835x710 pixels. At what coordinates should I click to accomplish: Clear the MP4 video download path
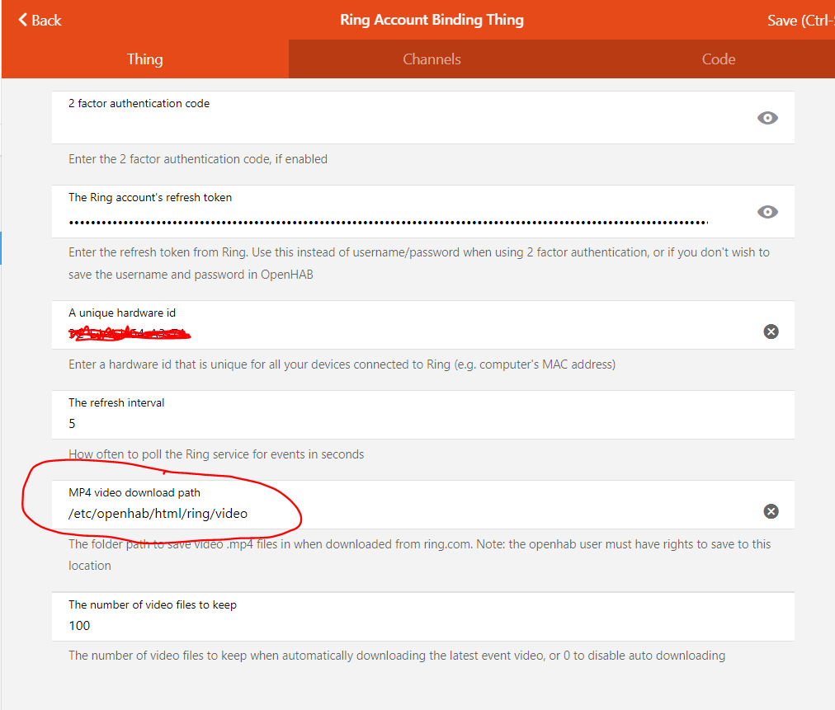(771, 511)
